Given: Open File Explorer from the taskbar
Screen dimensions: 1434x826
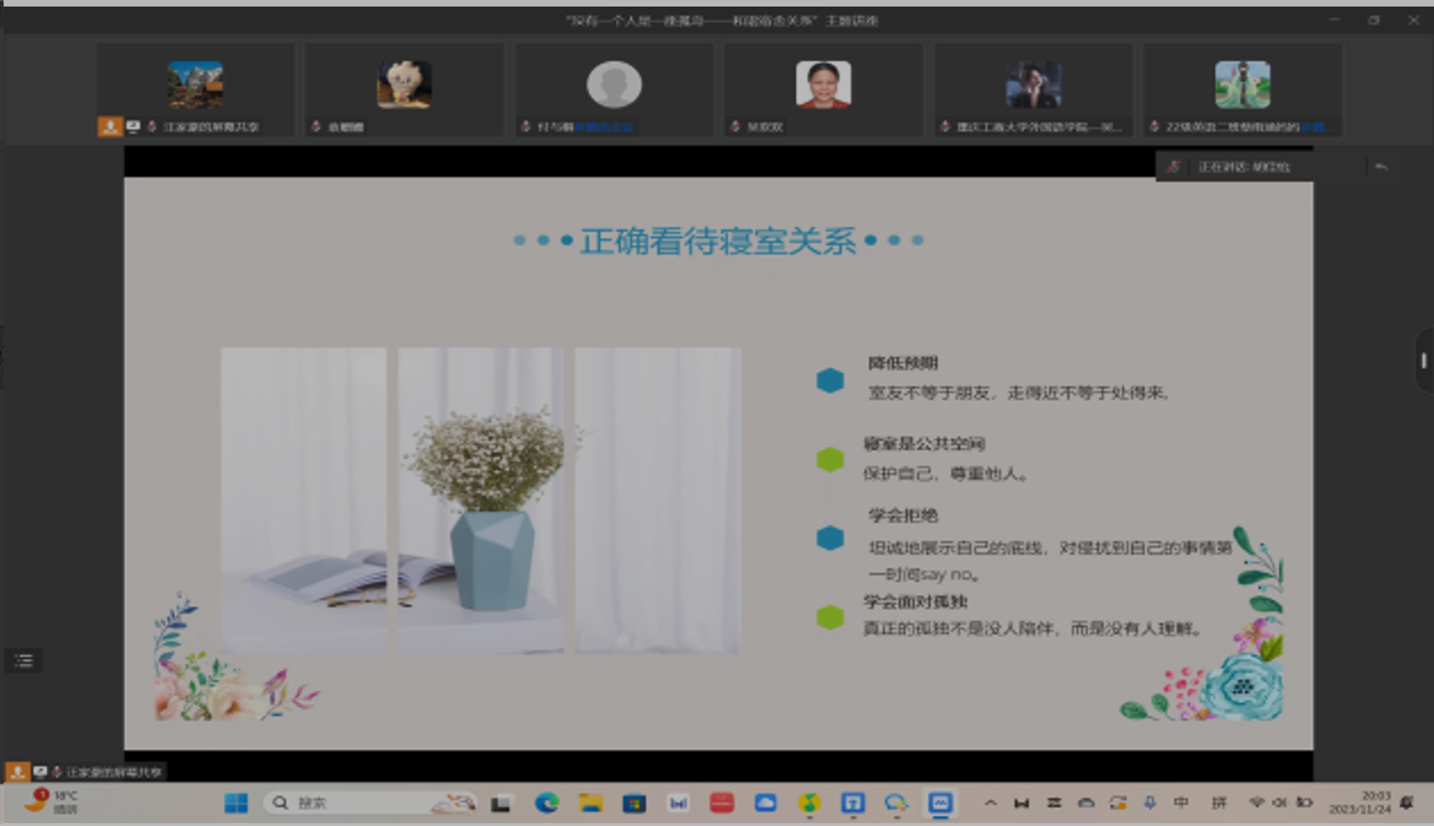Looking at the screenshot, I should coord(590,803).
